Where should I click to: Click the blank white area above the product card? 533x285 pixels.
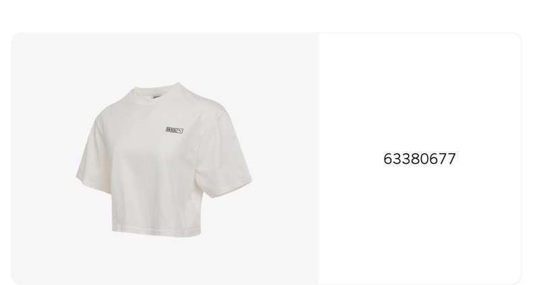[x=266, y=15]
